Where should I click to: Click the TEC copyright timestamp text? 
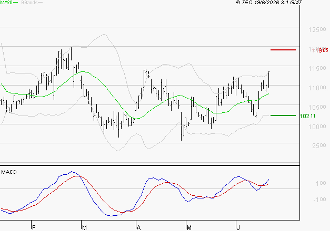(x=269, y=3)
